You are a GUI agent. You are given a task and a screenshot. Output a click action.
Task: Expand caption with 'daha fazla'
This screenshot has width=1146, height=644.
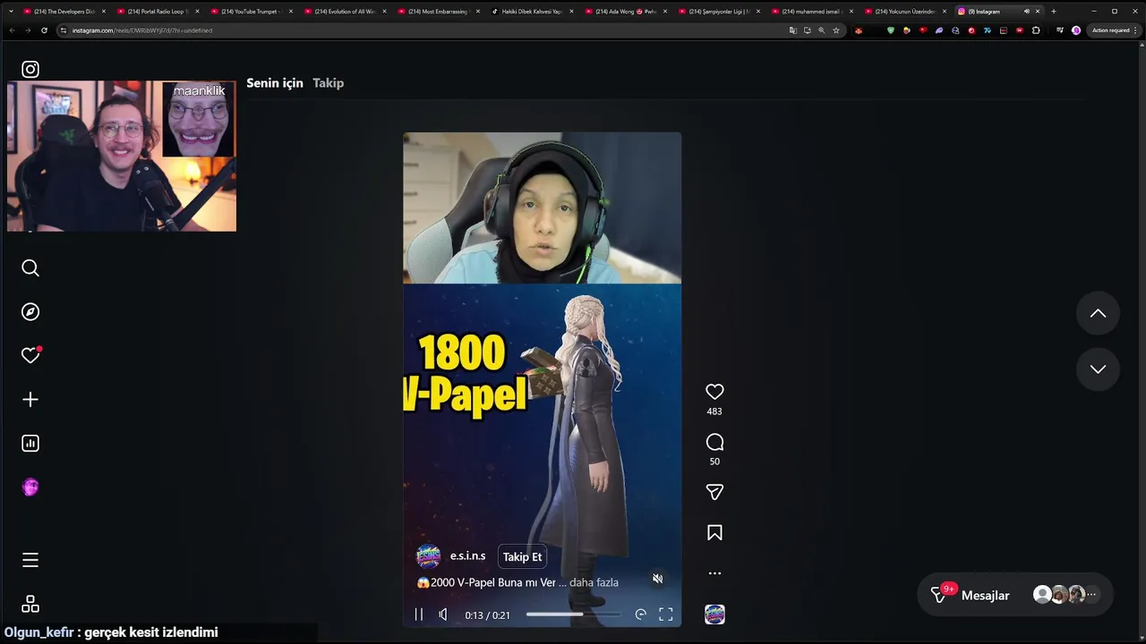coord(594,582)
